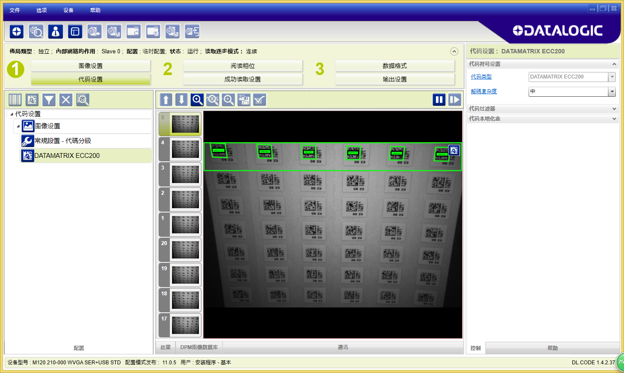Click the find devices magnifier icon
Image resolution: width=624 pixels, height=373 pixels.
point(36,31)
